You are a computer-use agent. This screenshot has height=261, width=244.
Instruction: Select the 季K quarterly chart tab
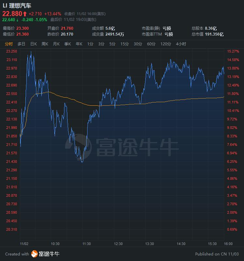click(x=68, y=44)
